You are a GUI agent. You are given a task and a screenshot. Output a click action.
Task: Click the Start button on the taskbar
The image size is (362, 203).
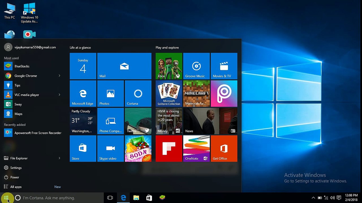tap(6, 198)
